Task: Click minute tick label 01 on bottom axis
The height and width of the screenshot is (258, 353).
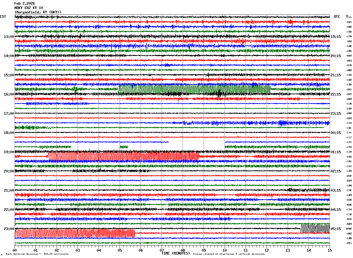Action: click(36, 250)
